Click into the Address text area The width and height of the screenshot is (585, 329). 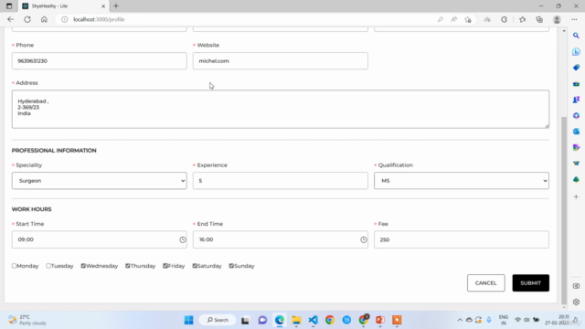coord(281,110)
